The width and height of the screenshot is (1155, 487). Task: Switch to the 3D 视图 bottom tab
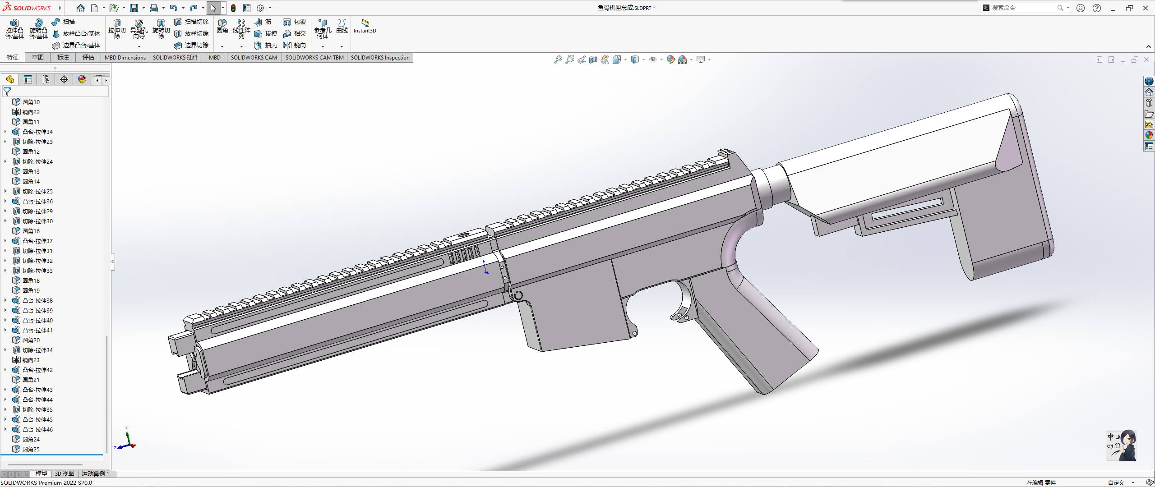(65, 473)
